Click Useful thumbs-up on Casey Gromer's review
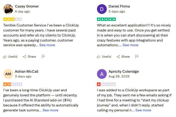Screen dimensions: 176x117 10,57
